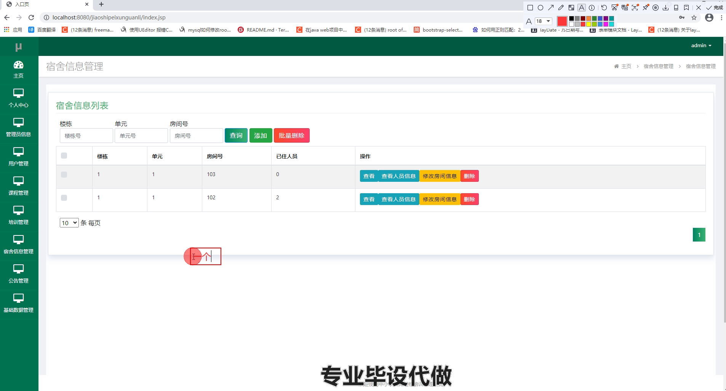Click 修改房间信息 for room 102
This screenshot has height=391, width=726.
(x=440, y=199)
